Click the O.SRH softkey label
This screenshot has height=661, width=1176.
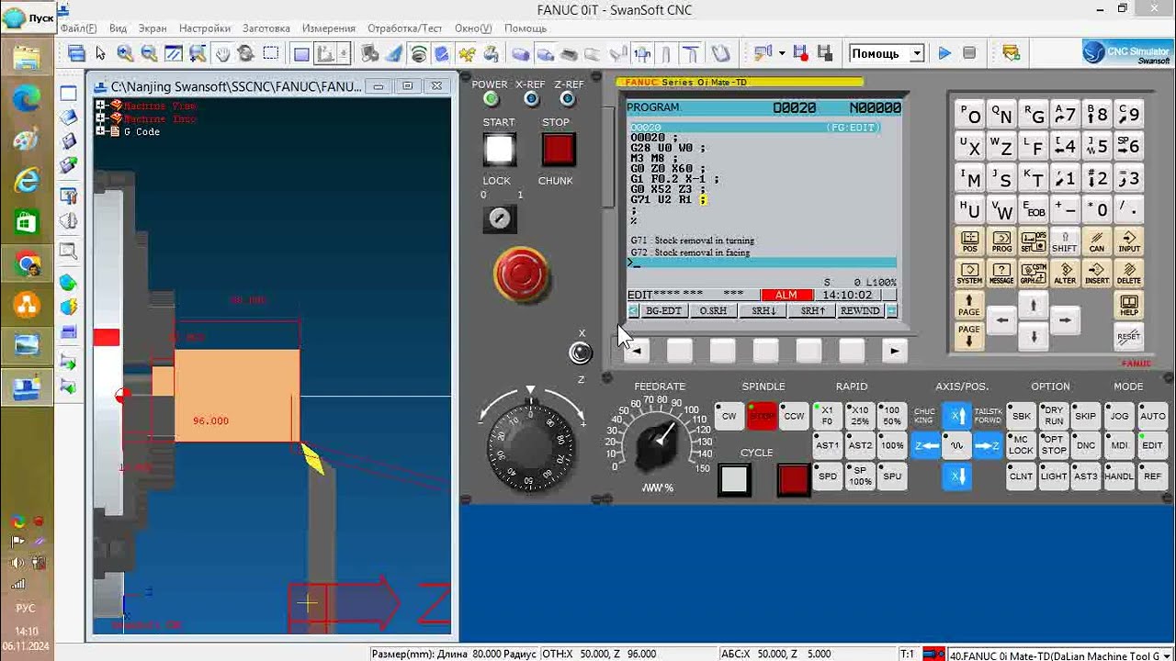click(x=713, y=311)
